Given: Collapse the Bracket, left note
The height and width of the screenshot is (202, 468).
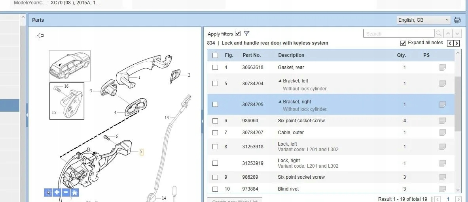Looking at the screenshot, I should [x=280, y=80].
